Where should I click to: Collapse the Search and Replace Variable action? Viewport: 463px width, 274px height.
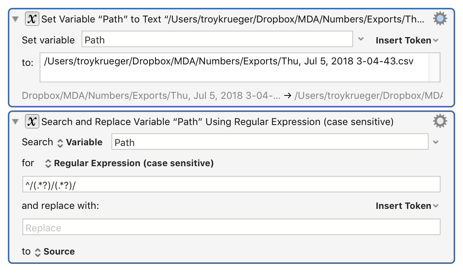(x=16, y=122)
